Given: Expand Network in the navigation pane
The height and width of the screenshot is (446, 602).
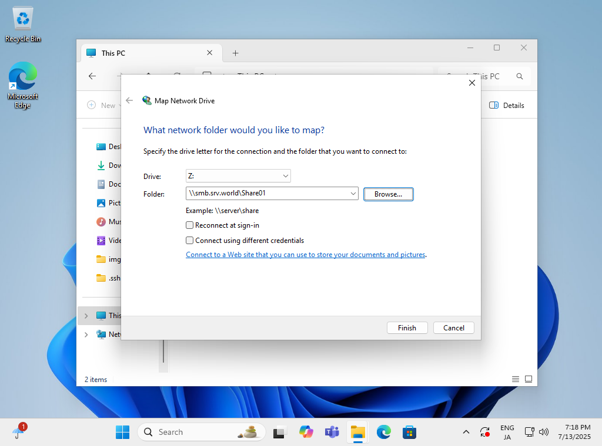Looking at the screenshot, I should tap(86, 334).
